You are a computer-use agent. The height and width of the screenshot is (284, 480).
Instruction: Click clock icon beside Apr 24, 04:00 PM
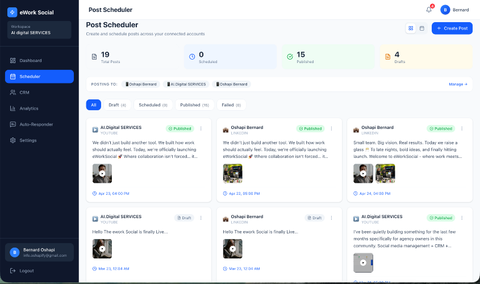pos(356,194)
